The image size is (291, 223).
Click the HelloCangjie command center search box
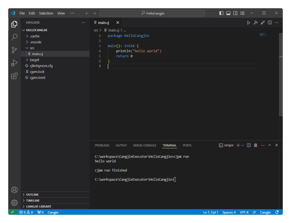[152, 13]
